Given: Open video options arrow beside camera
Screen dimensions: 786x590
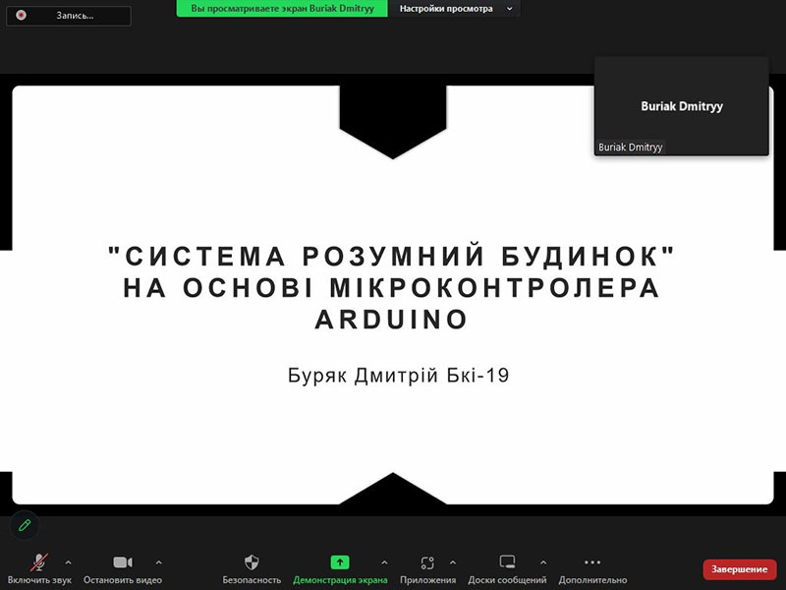Looking at the screenshot, I should coord(159,562).
